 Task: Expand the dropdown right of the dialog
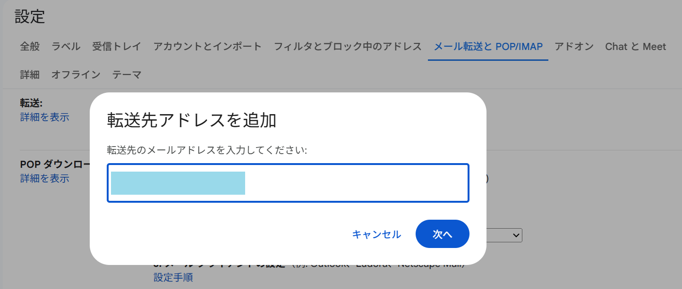click(x=504, y=235)
